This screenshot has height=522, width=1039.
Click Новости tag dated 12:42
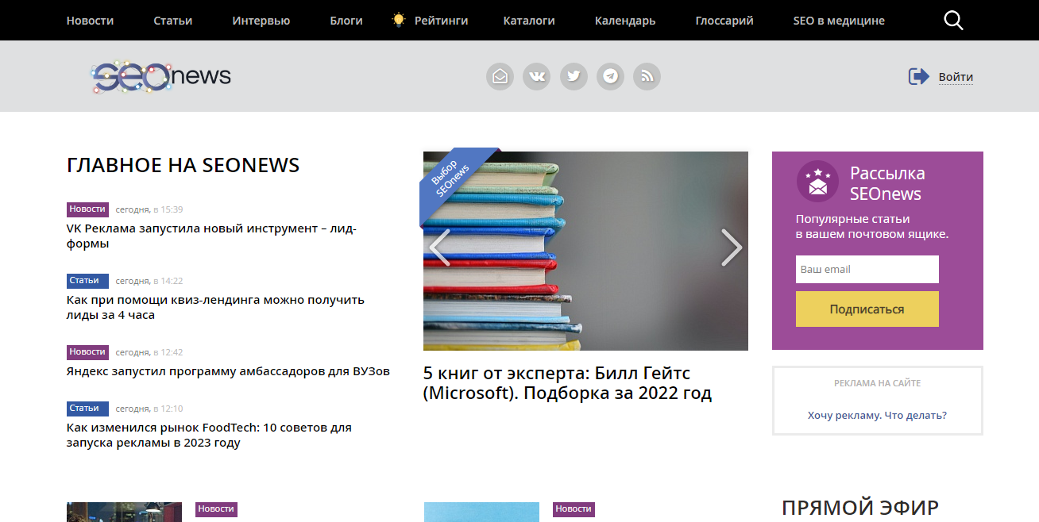pyautogui.click(x=87, y=352)
